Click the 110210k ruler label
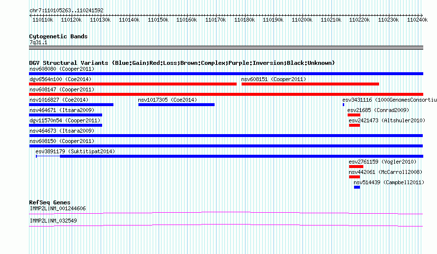 click(x=331, y=20)
